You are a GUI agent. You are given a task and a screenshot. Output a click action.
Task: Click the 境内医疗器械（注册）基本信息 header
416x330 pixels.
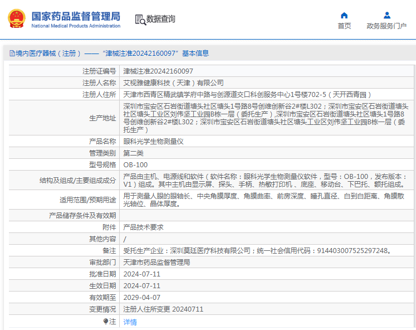coord(109,54)
